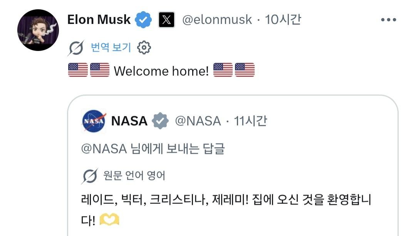The height and width of the screenshot is (236, 416).
Task: Click the blue verified checkmark badge
Action: 143,20
